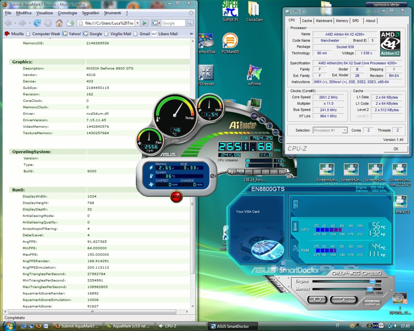The height and width of the screenshot is (331, 414).
Task: Click SmartDoctor lightning apply button
Action: click(344, 299)
